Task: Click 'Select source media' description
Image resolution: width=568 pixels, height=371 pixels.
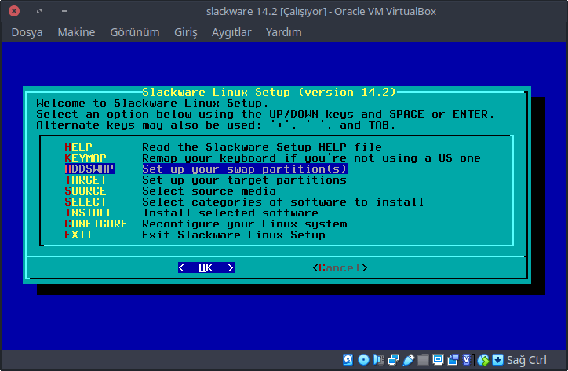Action: coord(209,191)
